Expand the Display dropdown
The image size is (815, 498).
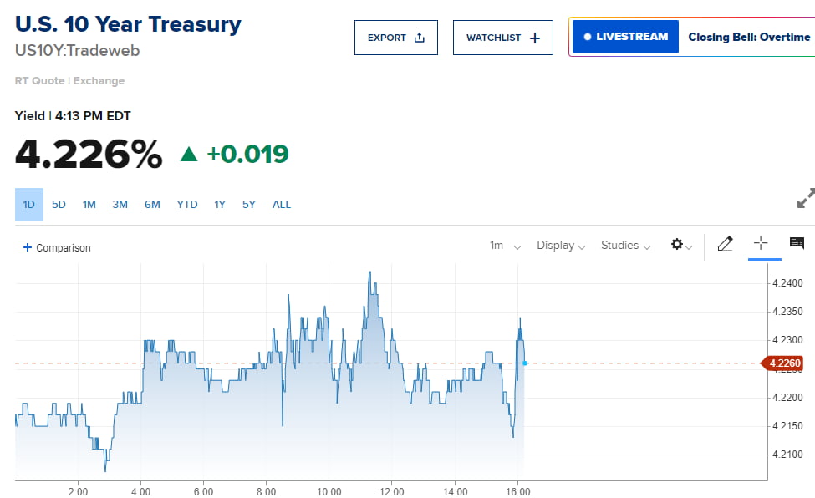pyautogui.click(x=561, y=246)
